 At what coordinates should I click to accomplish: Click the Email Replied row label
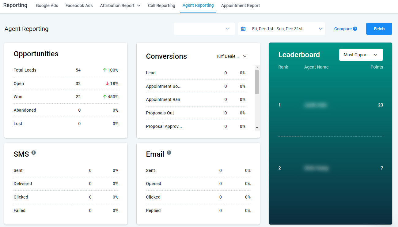pos(153,210)
